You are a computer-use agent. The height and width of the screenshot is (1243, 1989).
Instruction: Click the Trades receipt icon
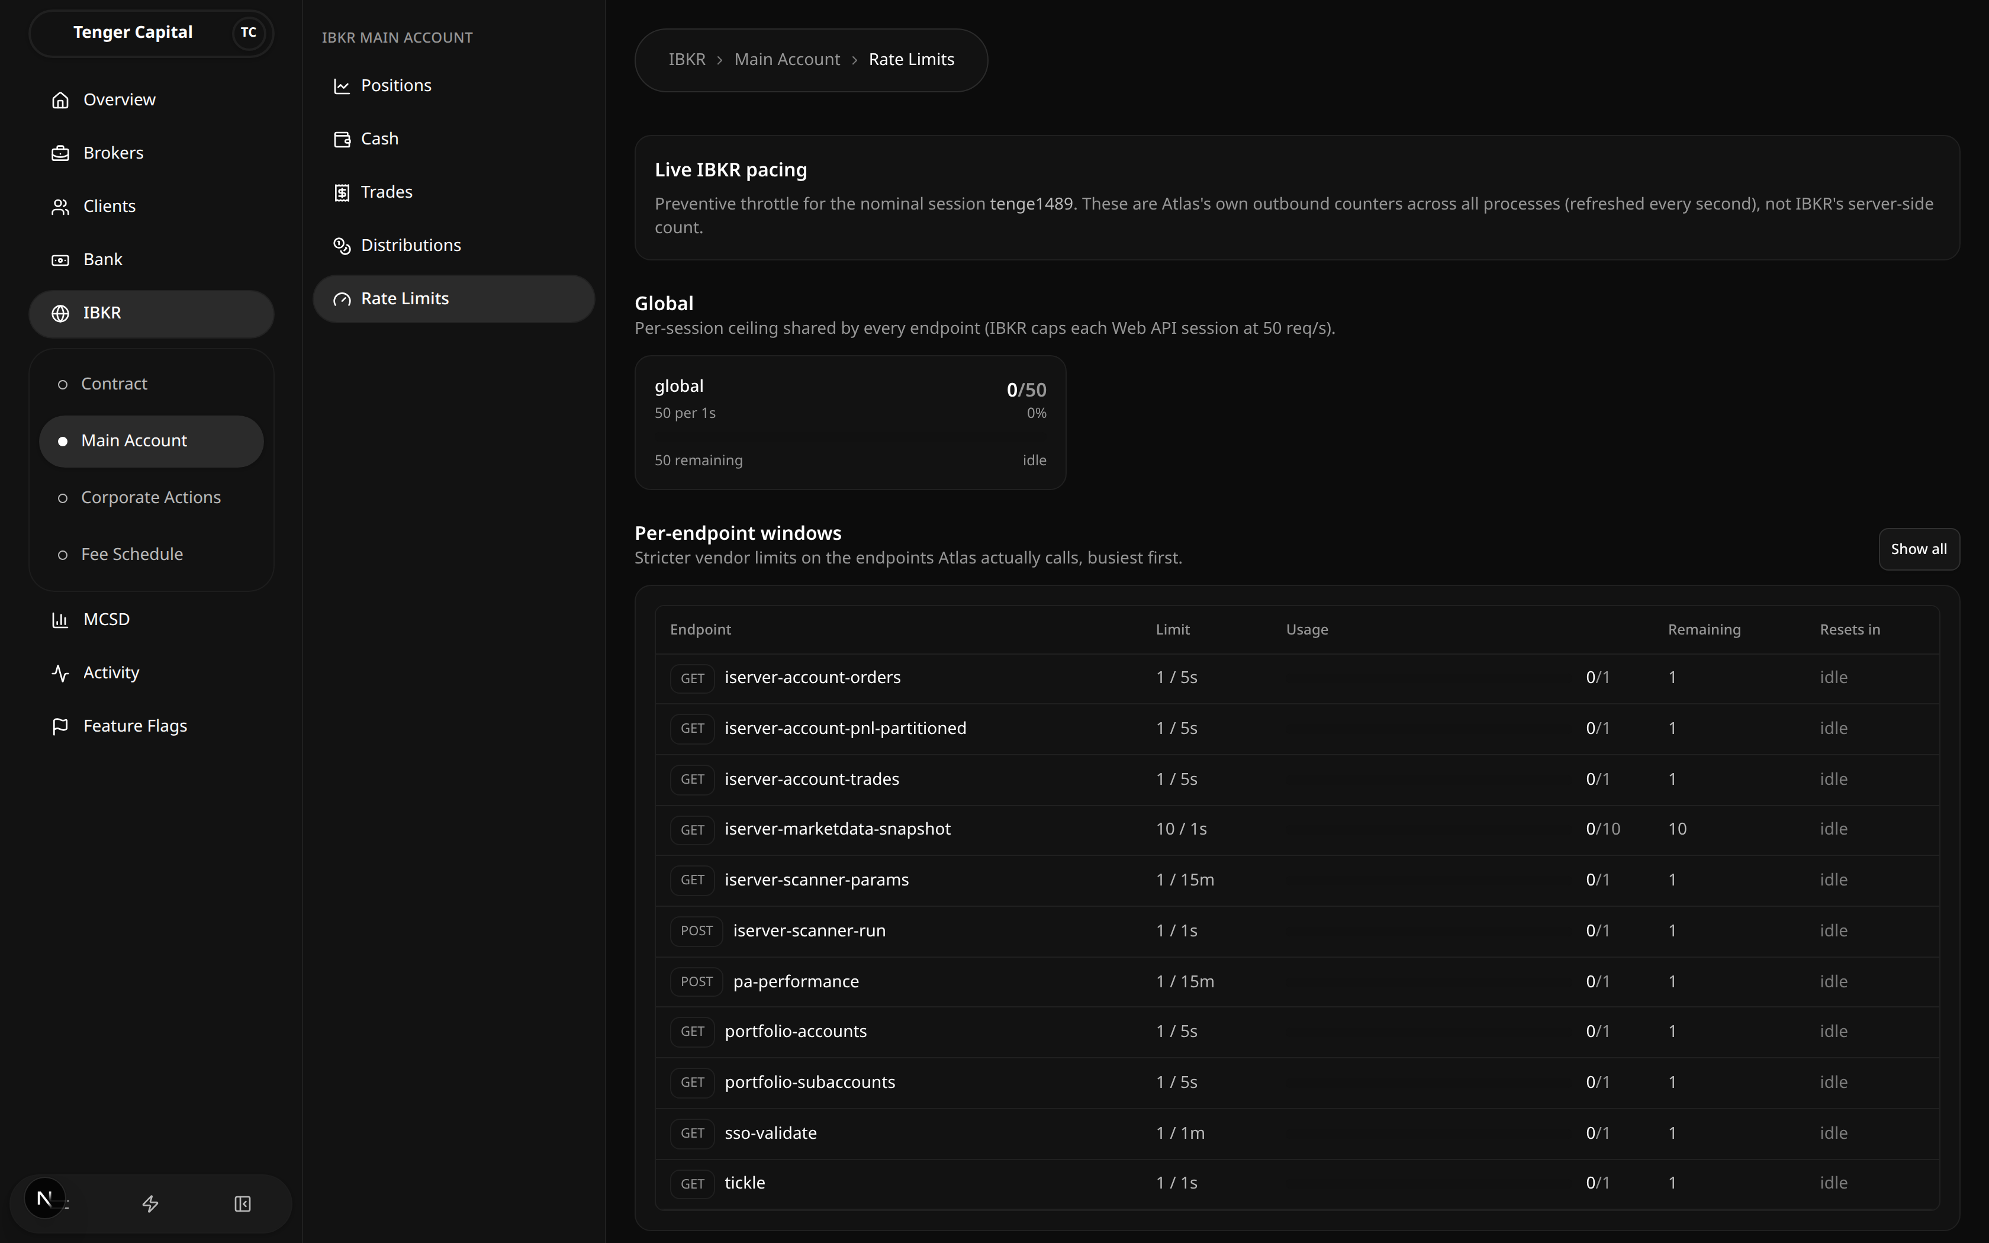(342, 193)
